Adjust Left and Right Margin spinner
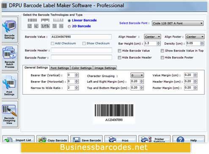209x154 pixels. tap(142, 81)
